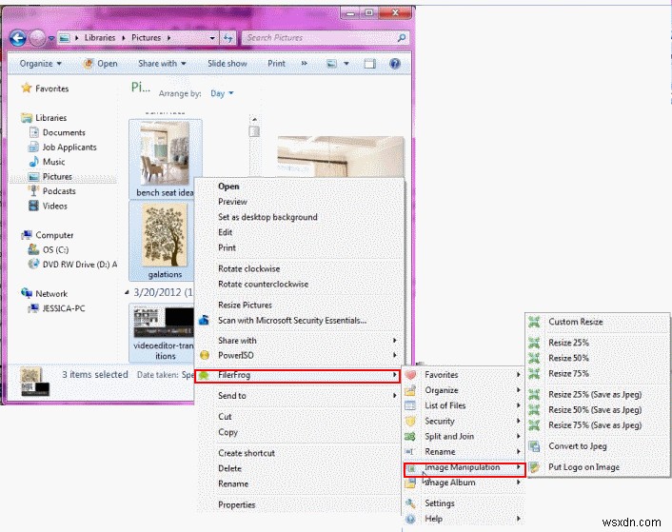Expand Send to submenu arrow
672x532 pixels.
click(x=394, y=396)
